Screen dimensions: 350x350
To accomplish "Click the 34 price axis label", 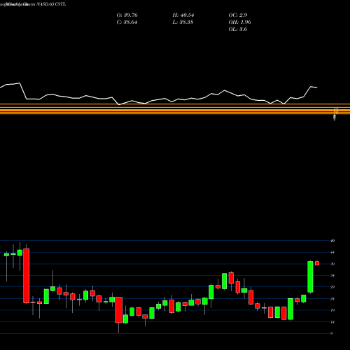I will coord(332,276).
